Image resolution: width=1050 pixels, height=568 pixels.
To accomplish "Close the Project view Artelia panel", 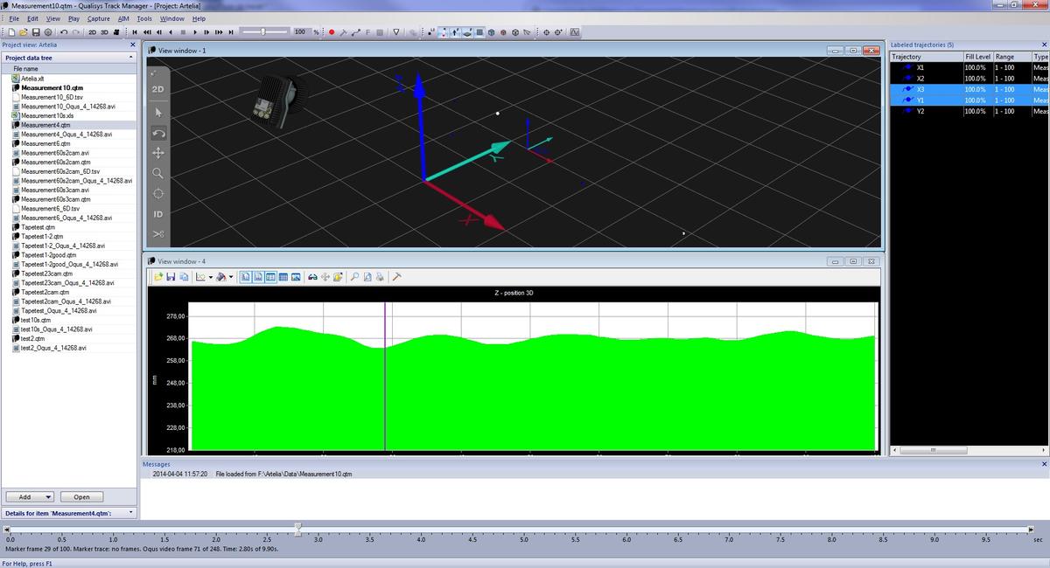I will click(132, 45).
